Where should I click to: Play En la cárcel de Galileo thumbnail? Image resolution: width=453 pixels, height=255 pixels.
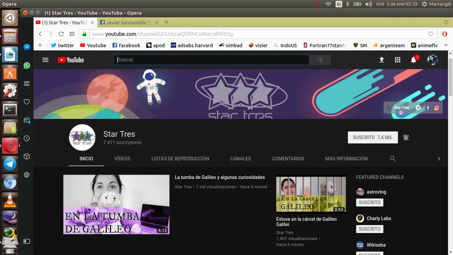[311, 194]
